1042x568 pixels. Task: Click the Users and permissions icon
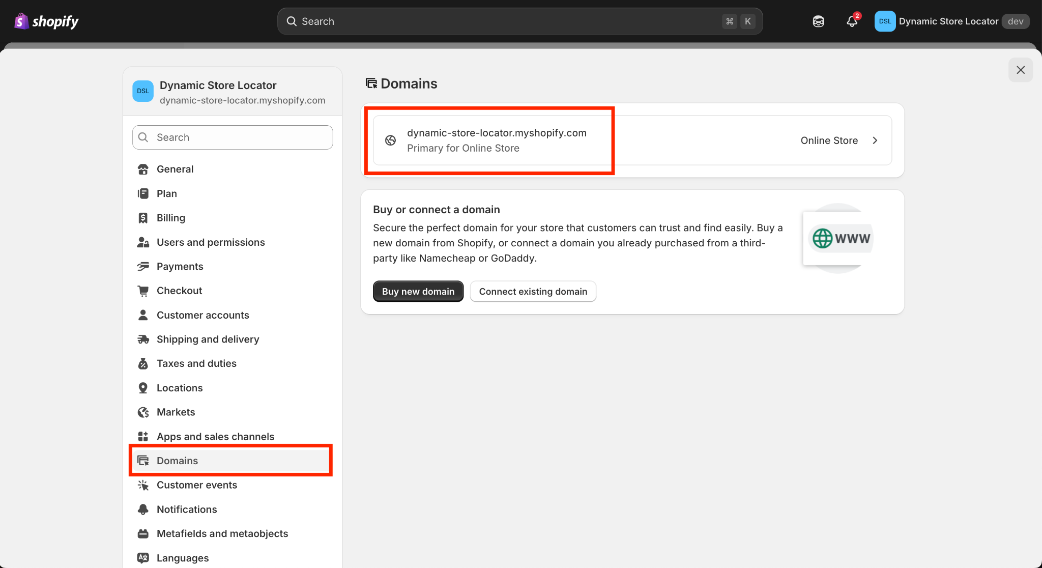pyautogui.click(x=143, y=242)
